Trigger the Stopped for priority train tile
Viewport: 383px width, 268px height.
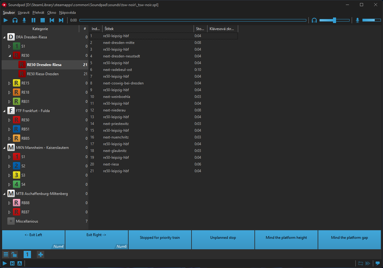click(x=160, y=240)
